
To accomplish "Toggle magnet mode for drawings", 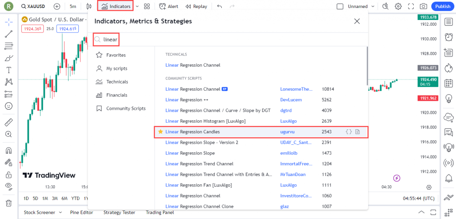I will tap(9, 150).
